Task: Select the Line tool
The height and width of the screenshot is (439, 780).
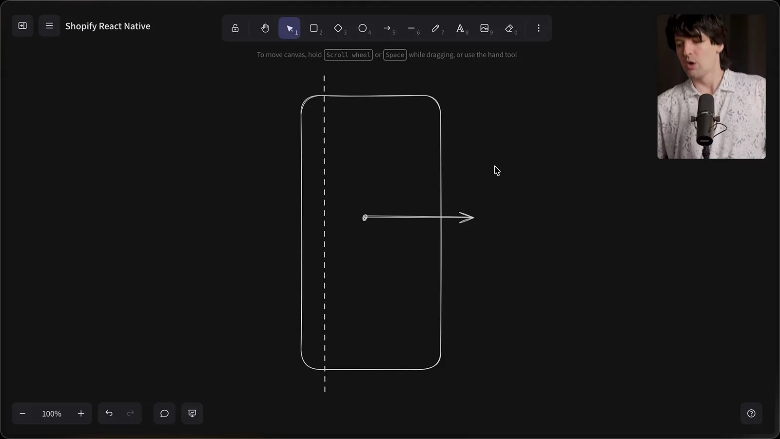Action: (411, 28)
